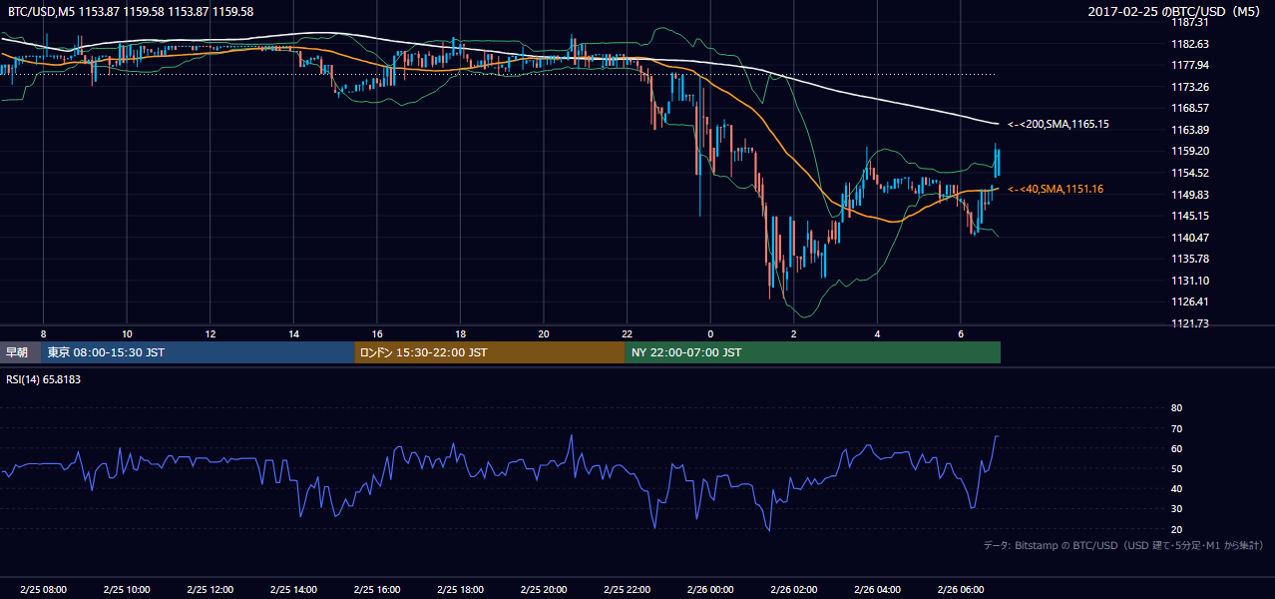Click the 2/25 22:00 date label
Image resolution: width=1275 pixels, height=599 pixels.
point(627,590)
